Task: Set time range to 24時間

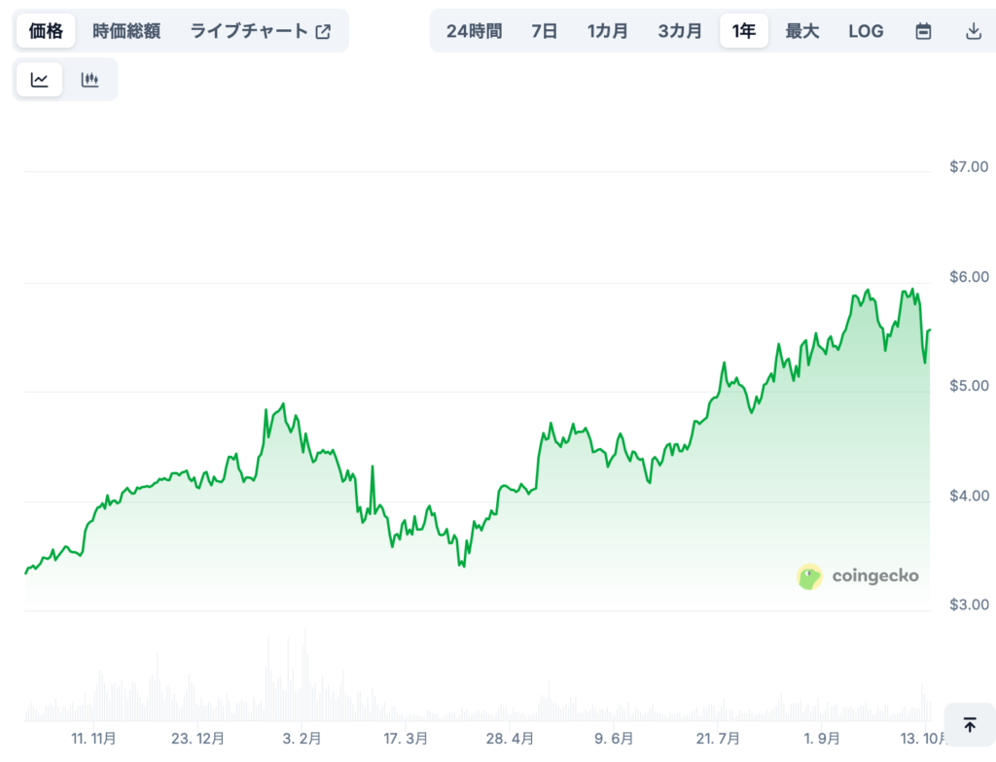Action: (x=474, y=31)
